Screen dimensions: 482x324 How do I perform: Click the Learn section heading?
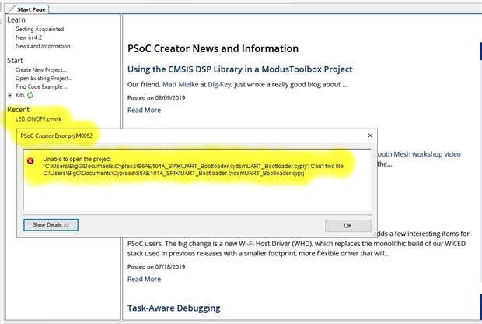[x=16, y=20]
